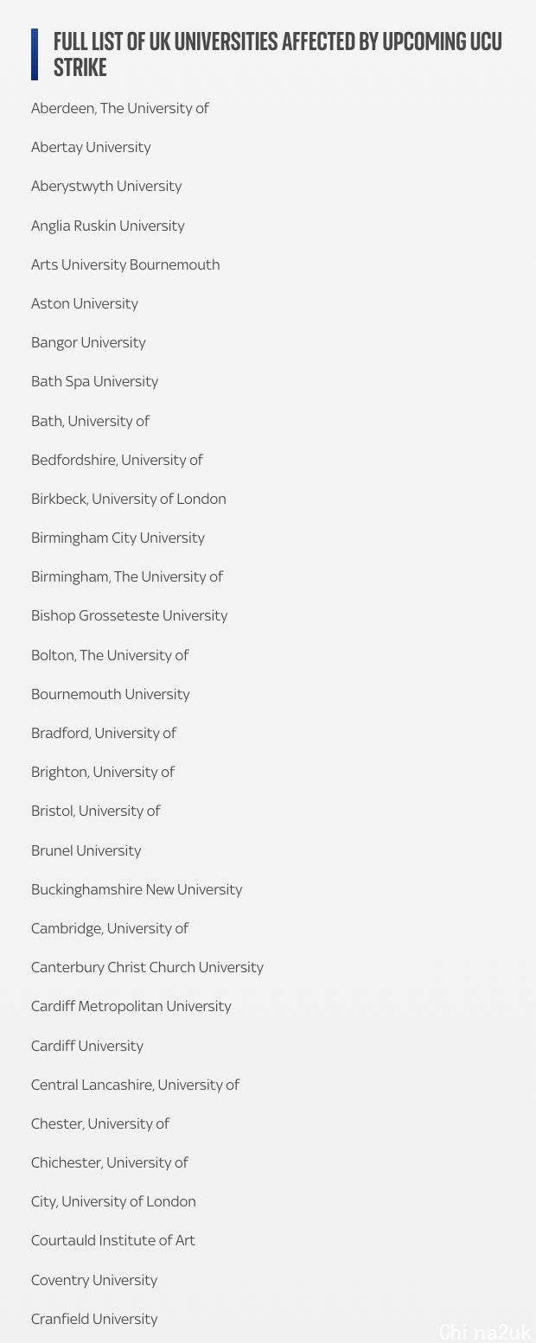Click Cranfield University list item
This screenshot has width=536, height=1343.
(94, 1319)
